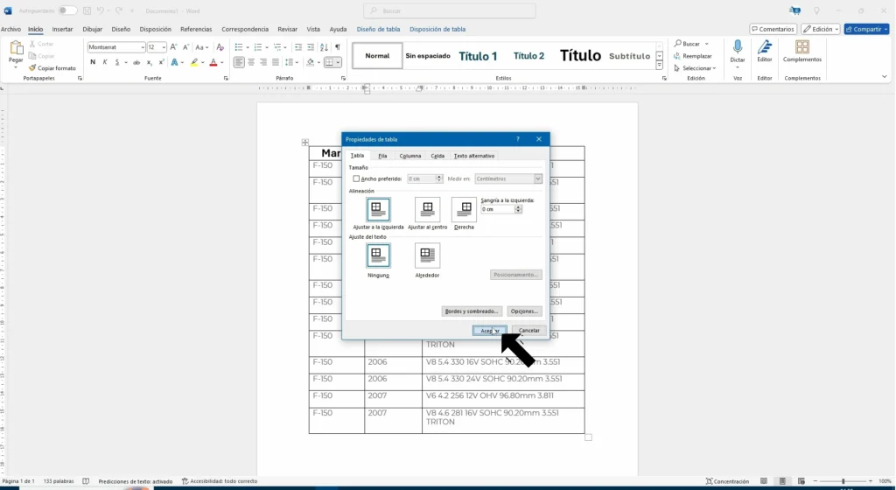Image resolution: width=896 pixels, height=490 pixels.
Task: Select Ajustar a la izquierda alignment
Action: pyautogui.click(x=378, y=210)
